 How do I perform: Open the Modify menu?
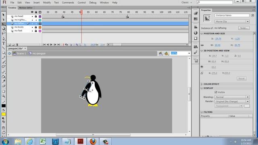tap(47, 3)
